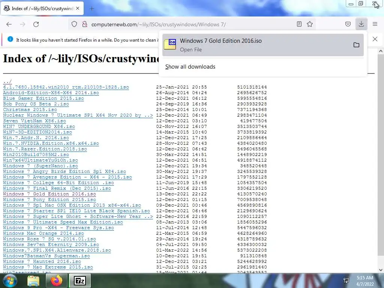Image resolution: width=384 pixels, height=288 pixels.
Task: Download Windows 7 Avengers Edition iso
Action: (67, 177)
